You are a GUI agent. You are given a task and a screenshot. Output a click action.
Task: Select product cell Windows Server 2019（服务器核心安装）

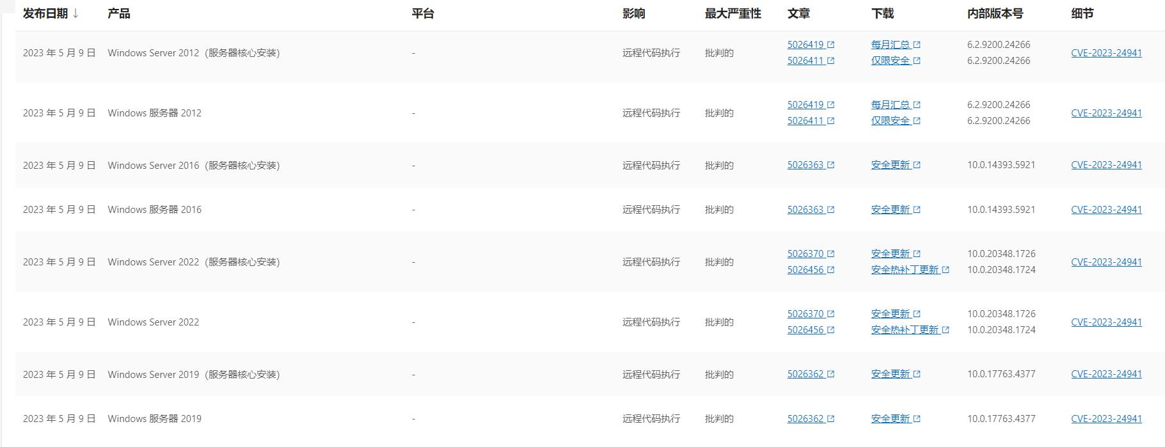[194, 374]
